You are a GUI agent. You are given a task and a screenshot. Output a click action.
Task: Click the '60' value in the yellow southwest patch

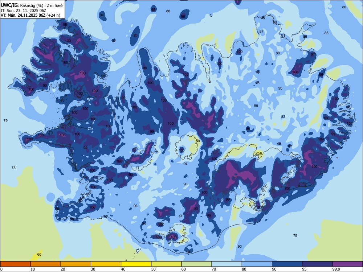pyautogui.click(x=39, y=255)
